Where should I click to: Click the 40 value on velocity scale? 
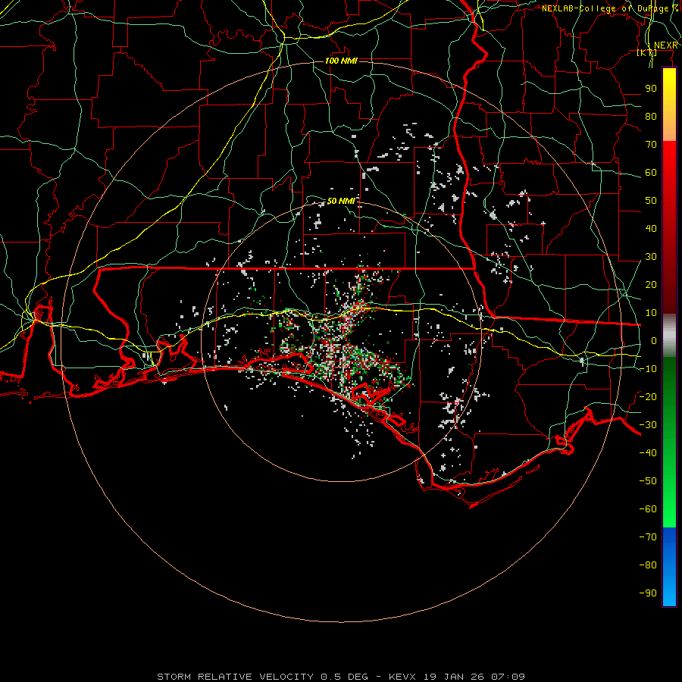click(x=651, y=229)
